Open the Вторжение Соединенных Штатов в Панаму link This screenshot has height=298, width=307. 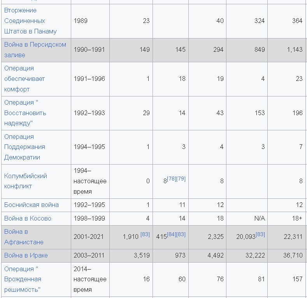(30, 21)
